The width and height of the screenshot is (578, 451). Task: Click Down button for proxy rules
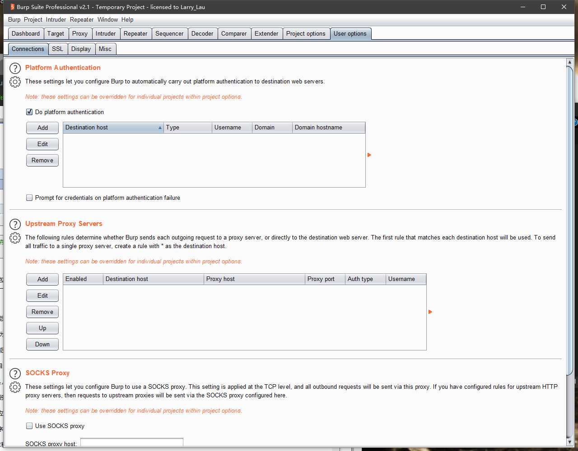[42, 344]
